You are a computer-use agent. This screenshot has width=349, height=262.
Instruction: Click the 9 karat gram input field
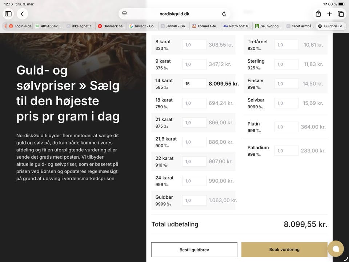coord(194,64)
